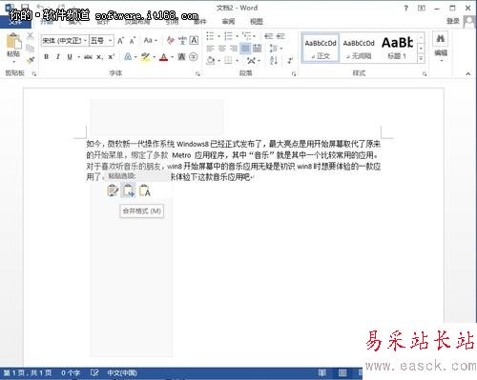Toggle character shading button
This screenshot has height=380, width=477.
coord(181,57)
